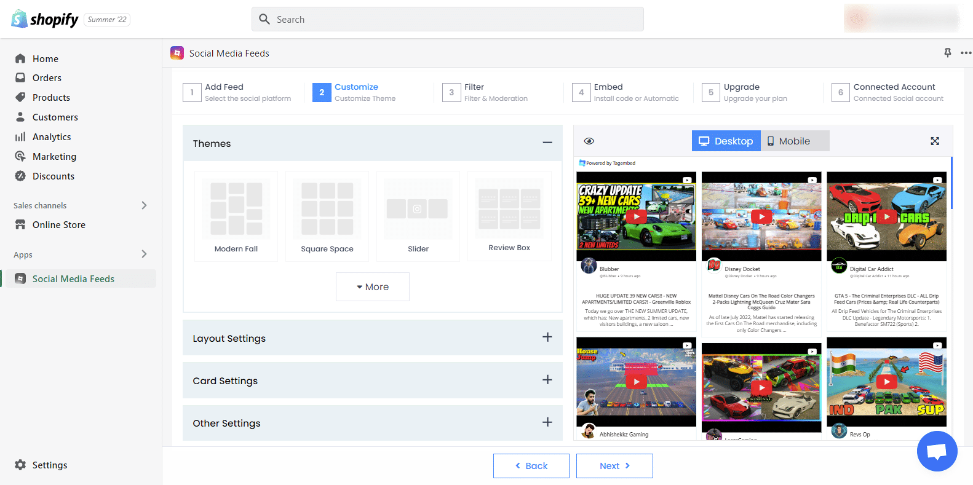The height and width of the screenshot is (485, 973).
Task: Open Marketing section icon
Action: pyautogui.click(x=20, y=156)
